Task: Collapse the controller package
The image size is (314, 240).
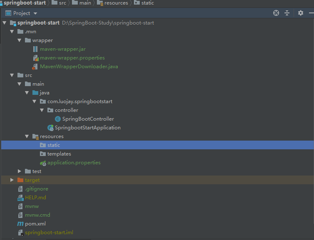Action: [x=42, y=110]
